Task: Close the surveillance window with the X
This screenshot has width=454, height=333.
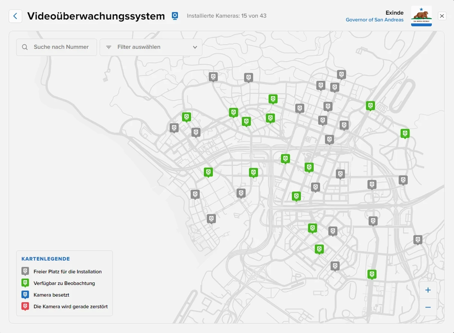Action: pyautogui.click(x=442, y=16)
